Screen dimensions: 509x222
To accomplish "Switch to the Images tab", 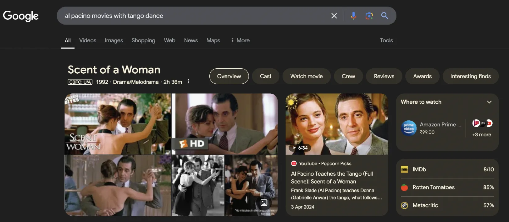I will [114, 40].
